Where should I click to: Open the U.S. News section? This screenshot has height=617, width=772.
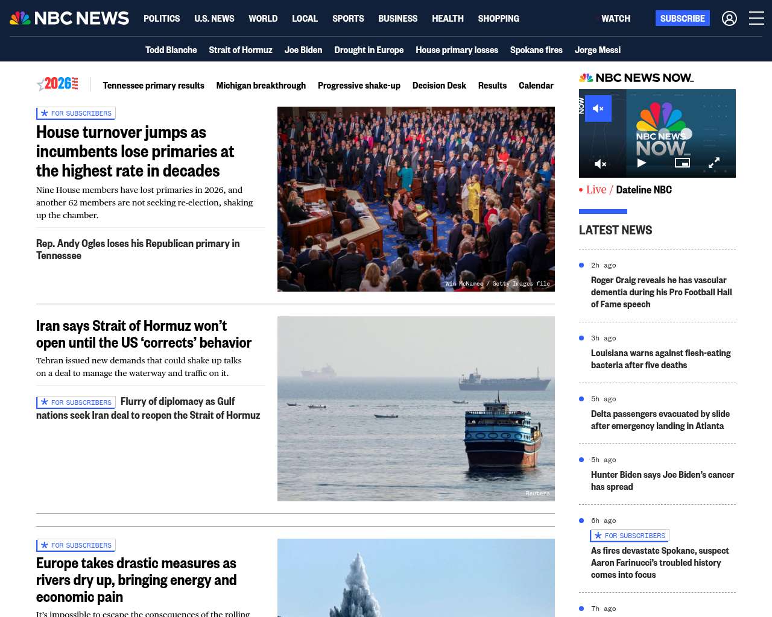[x=214, y=19]
